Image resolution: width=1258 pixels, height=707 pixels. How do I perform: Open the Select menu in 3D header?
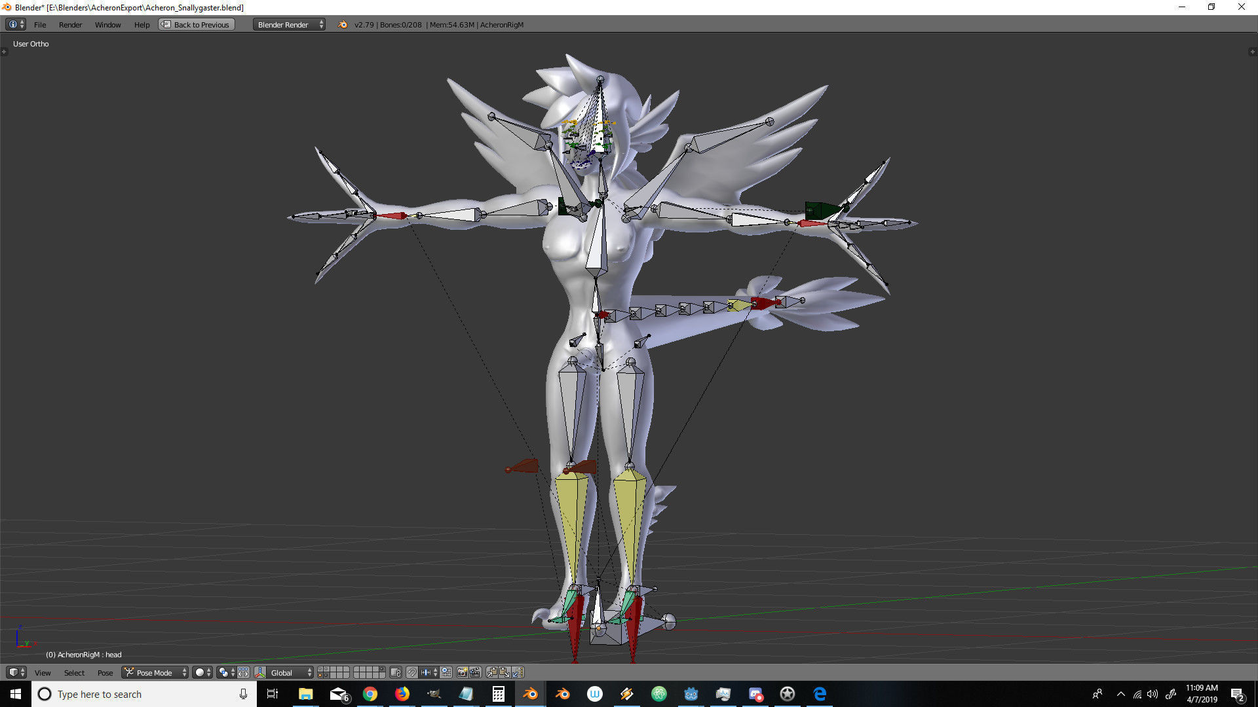74,673
